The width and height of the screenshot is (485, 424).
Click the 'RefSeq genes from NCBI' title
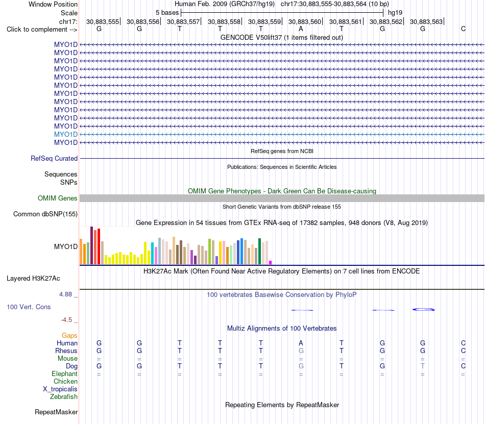[x=282, y=151]
